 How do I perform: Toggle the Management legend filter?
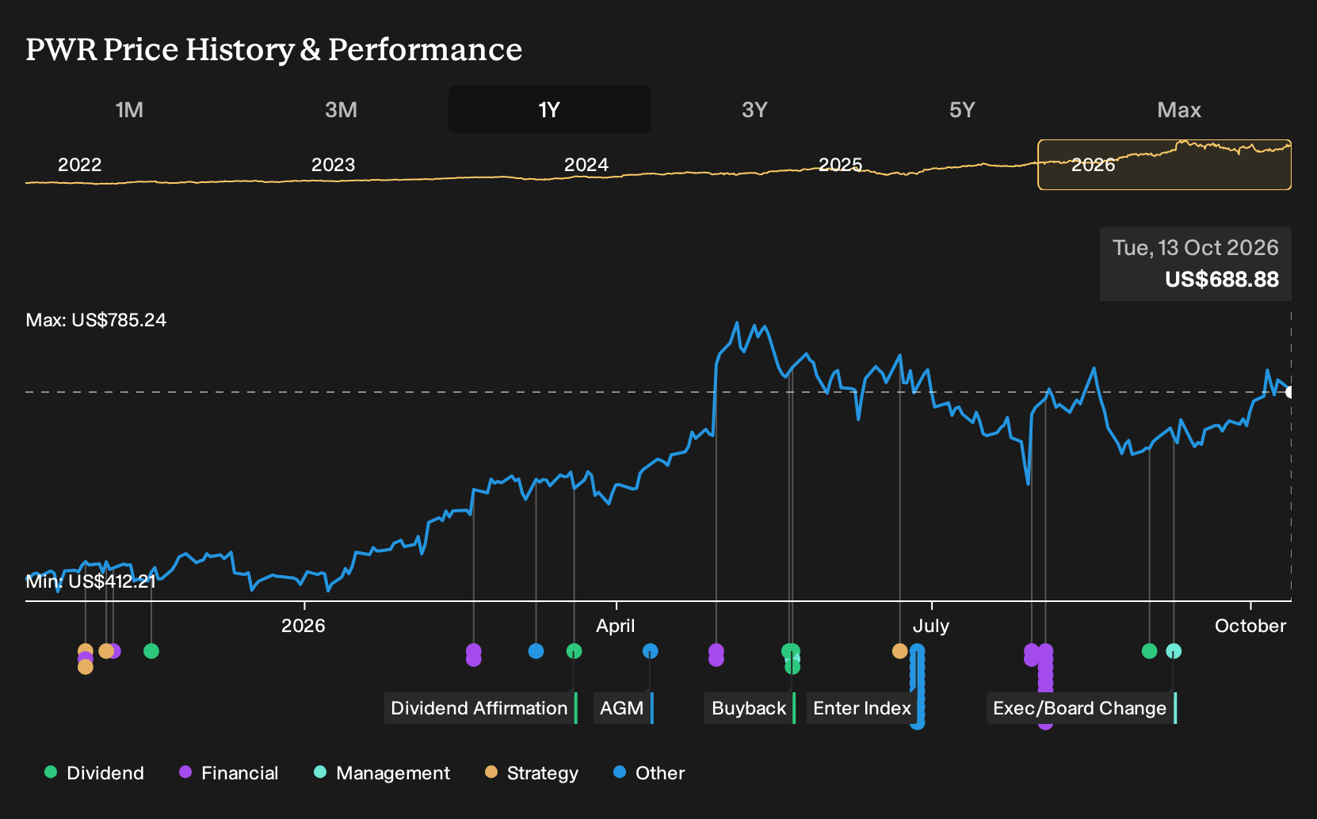(x=382, y=773)
